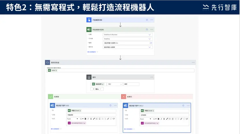Screen dimensions: 240x134
Task: Open the Condition step ellipsis menu
Action: tap(152, 77)
